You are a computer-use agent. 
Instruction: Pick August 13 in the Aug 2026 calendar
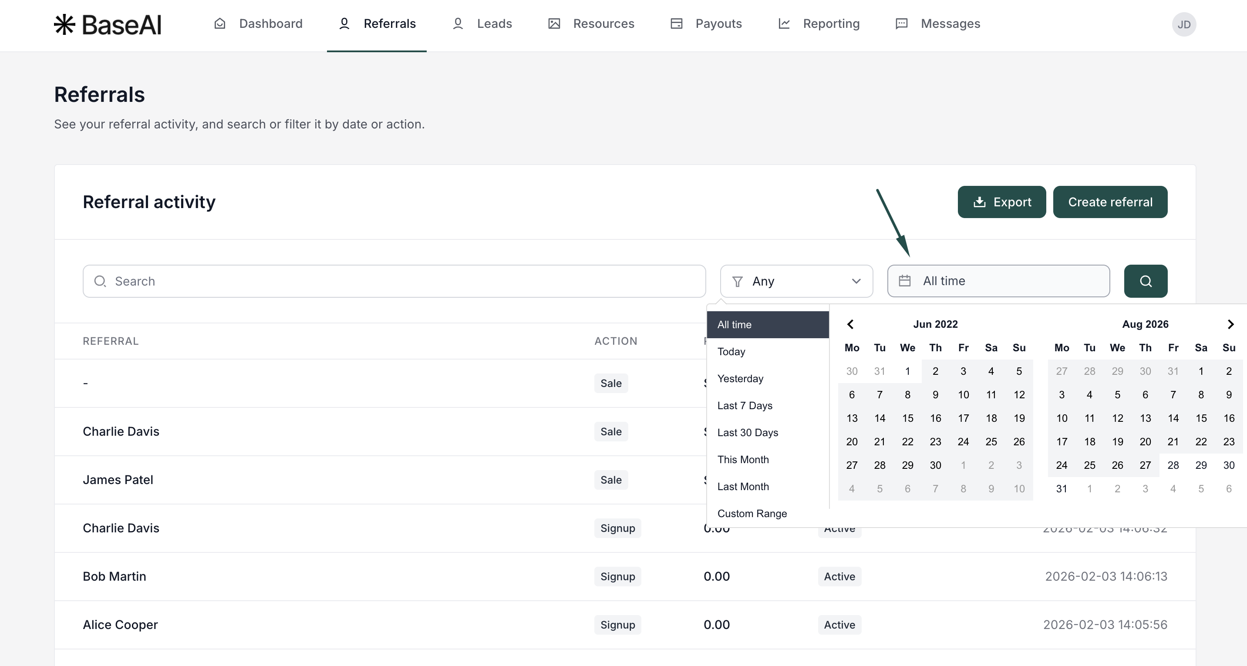point(1146,418)
